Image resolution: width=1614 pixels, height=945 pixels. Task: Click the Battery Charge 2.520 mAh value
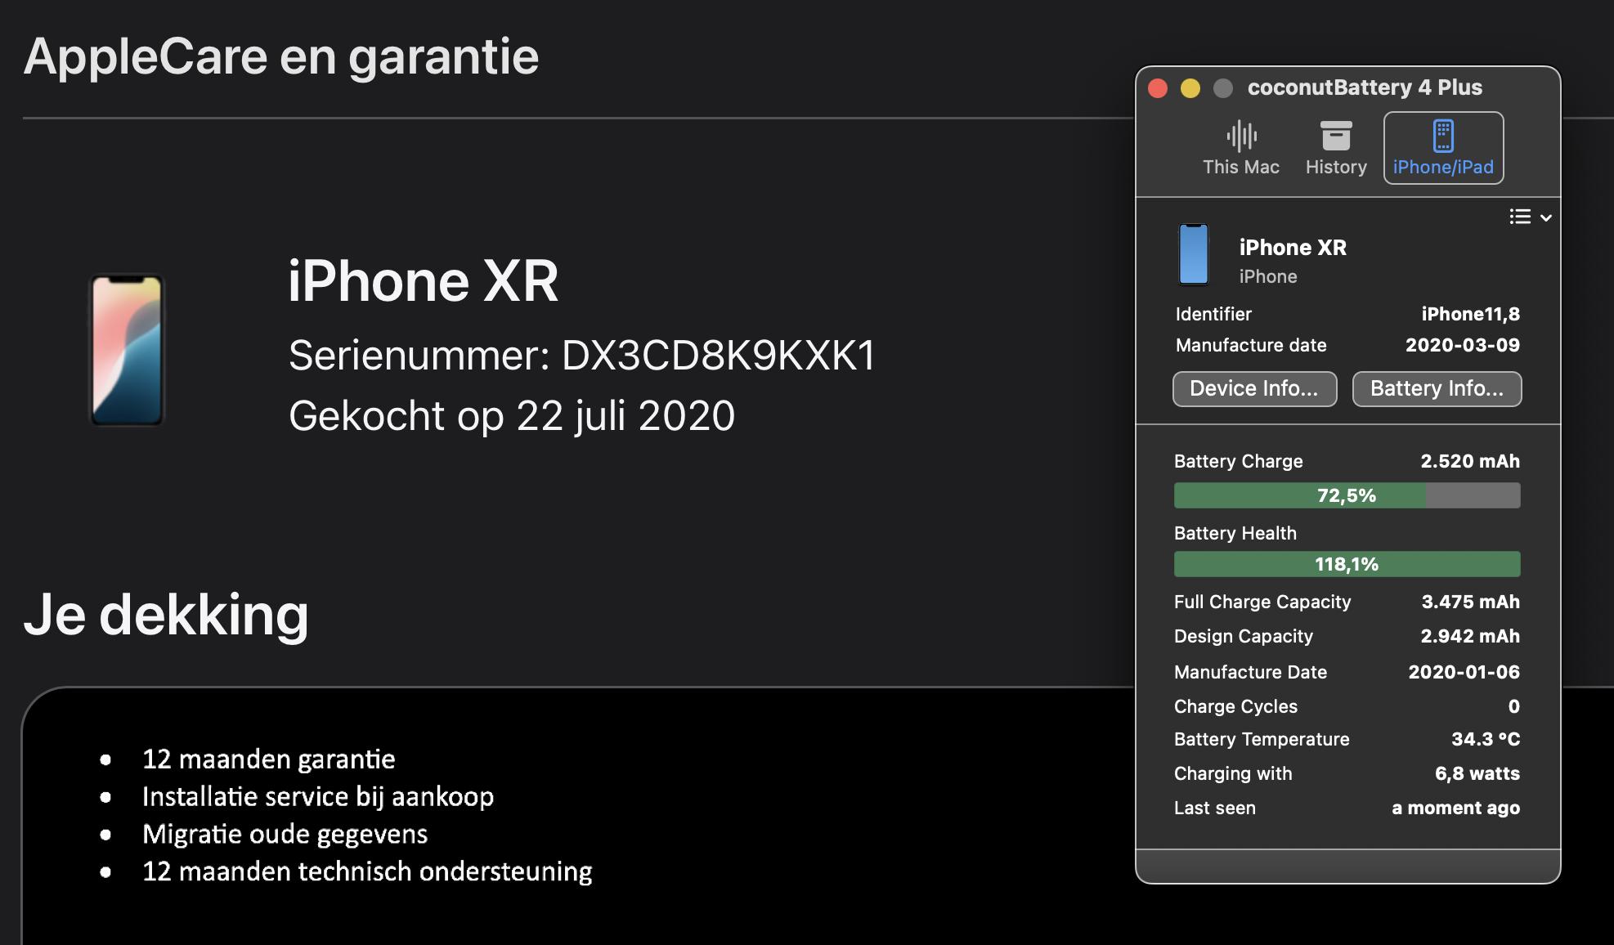tap(1470, 461)
